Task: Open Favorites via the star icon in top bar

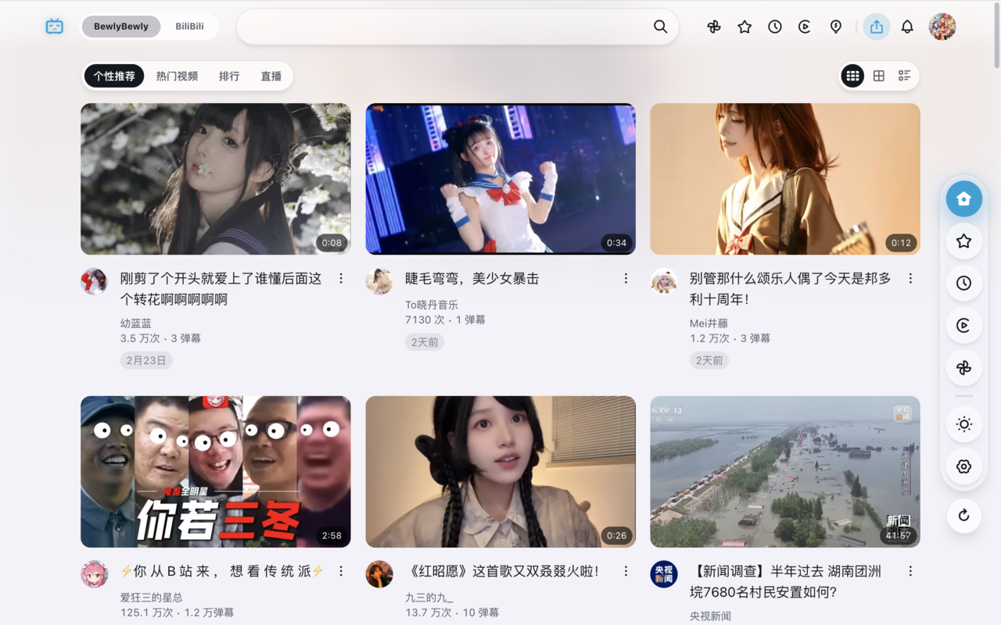Action: coord(744,26)
